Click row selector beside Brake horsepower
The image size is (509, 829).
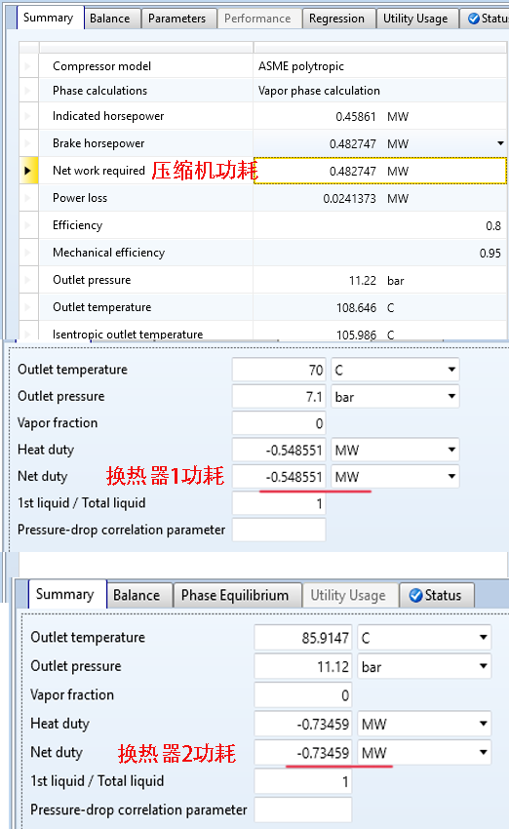[28, 143]
